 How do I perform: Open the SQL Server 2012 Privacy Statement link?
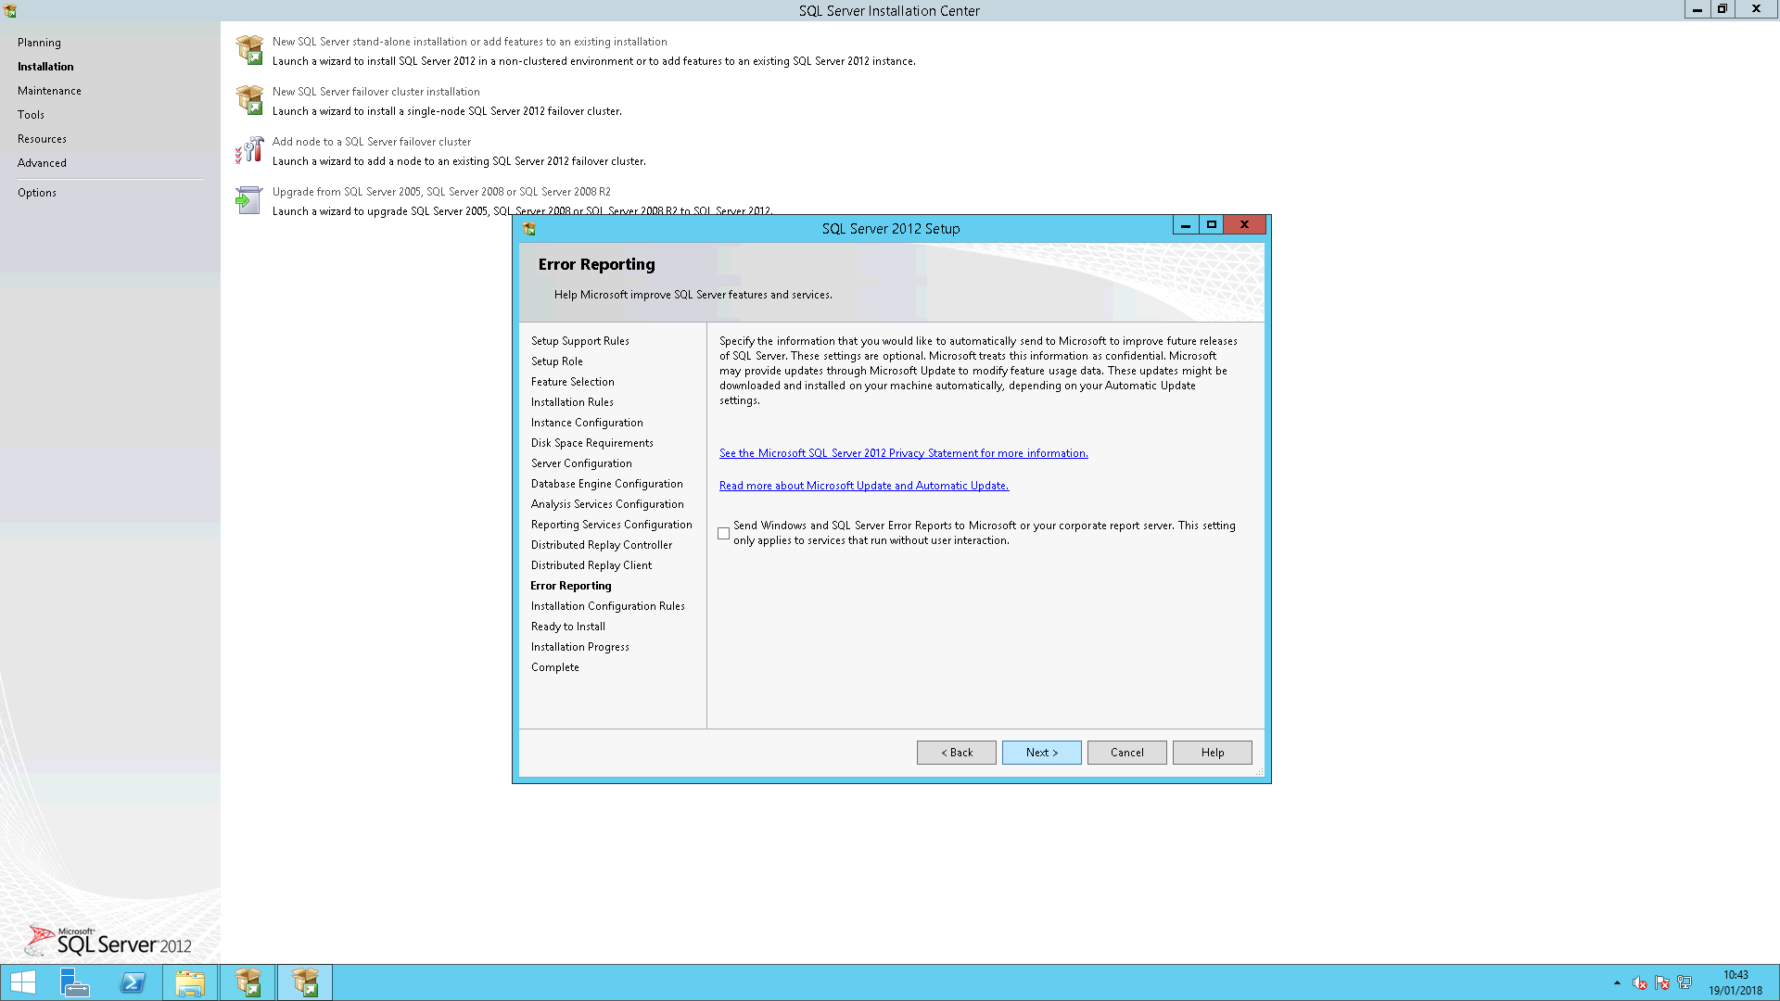pyautogui.click(x=904, y=453)
